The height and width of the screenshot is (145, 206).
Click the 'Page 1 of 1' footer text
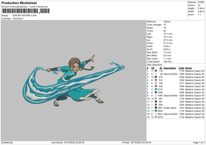(x=199, y=142)
